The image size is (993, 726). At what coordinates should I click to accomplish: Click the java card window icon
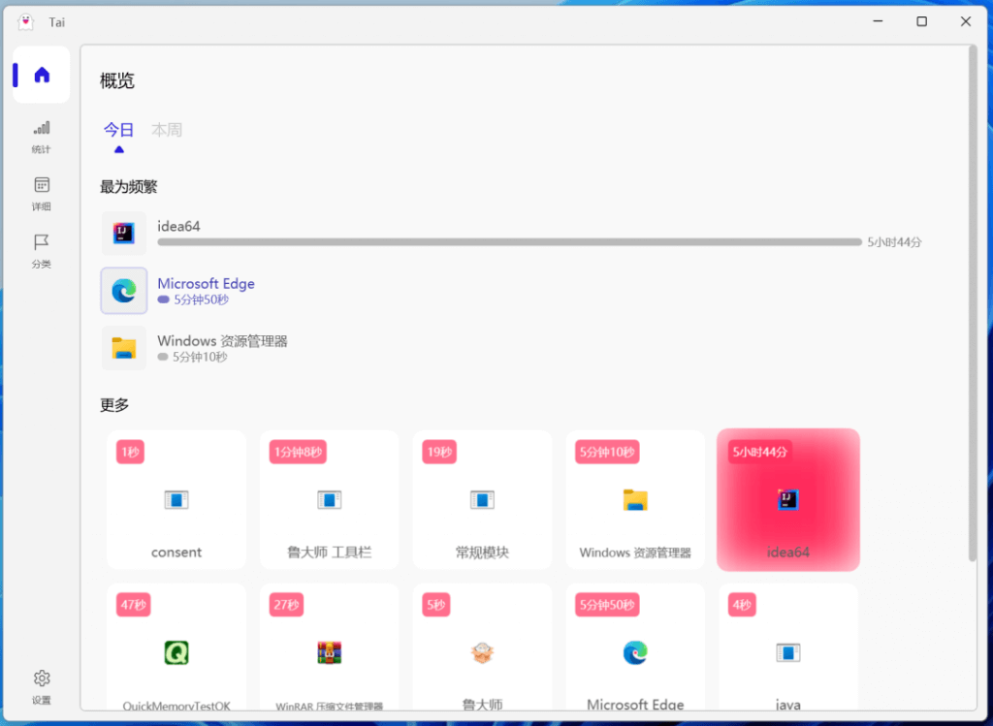(788, 652)
